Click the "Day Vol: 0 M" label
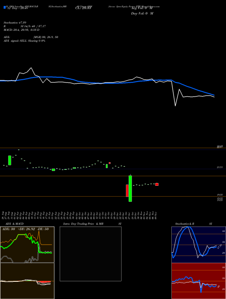The height and width of the screenshot is (299, 226). pyautogui.click(x=142, y=14)
